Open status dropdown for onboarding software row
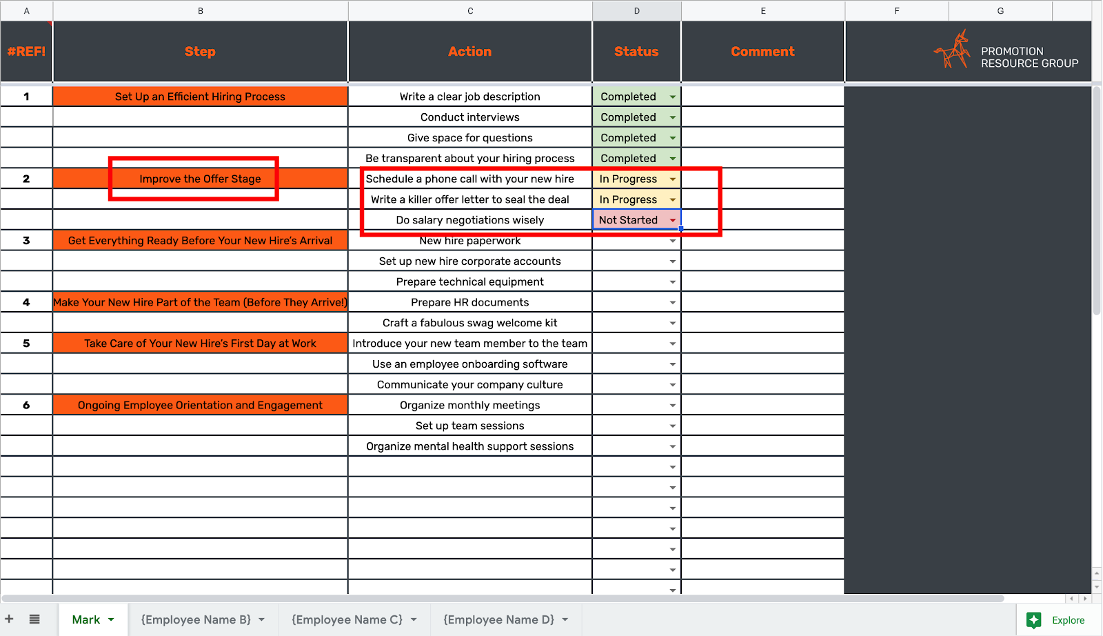The image size is (1103, 636). 673,364
